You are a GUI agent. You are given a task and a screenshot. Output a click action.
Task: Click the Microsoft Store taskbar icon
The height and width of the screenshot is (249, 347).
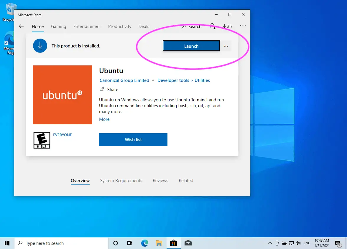173,243
